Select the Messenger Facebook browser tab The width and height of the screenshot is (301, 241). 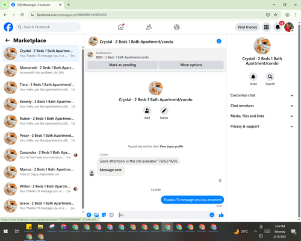[x=37, y=5]
